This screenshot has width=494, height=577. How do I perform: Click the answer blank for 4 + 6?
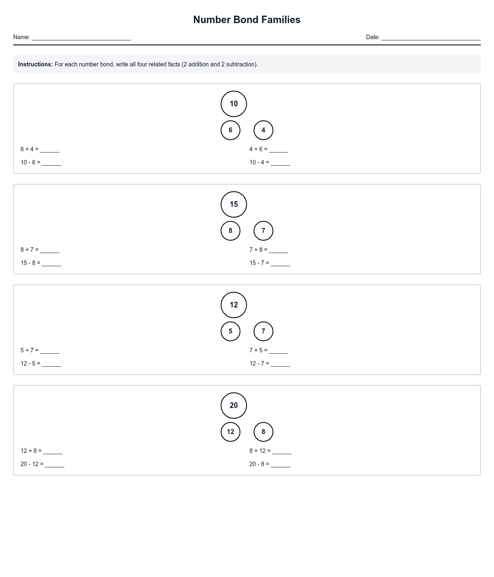point(279,149)
